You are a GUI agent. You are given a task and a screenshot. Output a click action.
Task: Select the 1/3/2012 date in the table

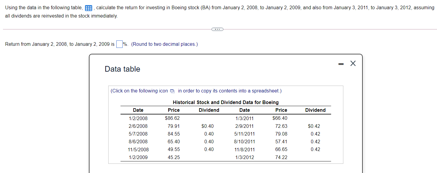(x=245, y=157)
